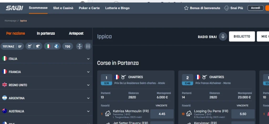Click trot icon on Chartres race 1 card
The height and width of the screenshot is (124, 269).
click(x=123, y=77)
